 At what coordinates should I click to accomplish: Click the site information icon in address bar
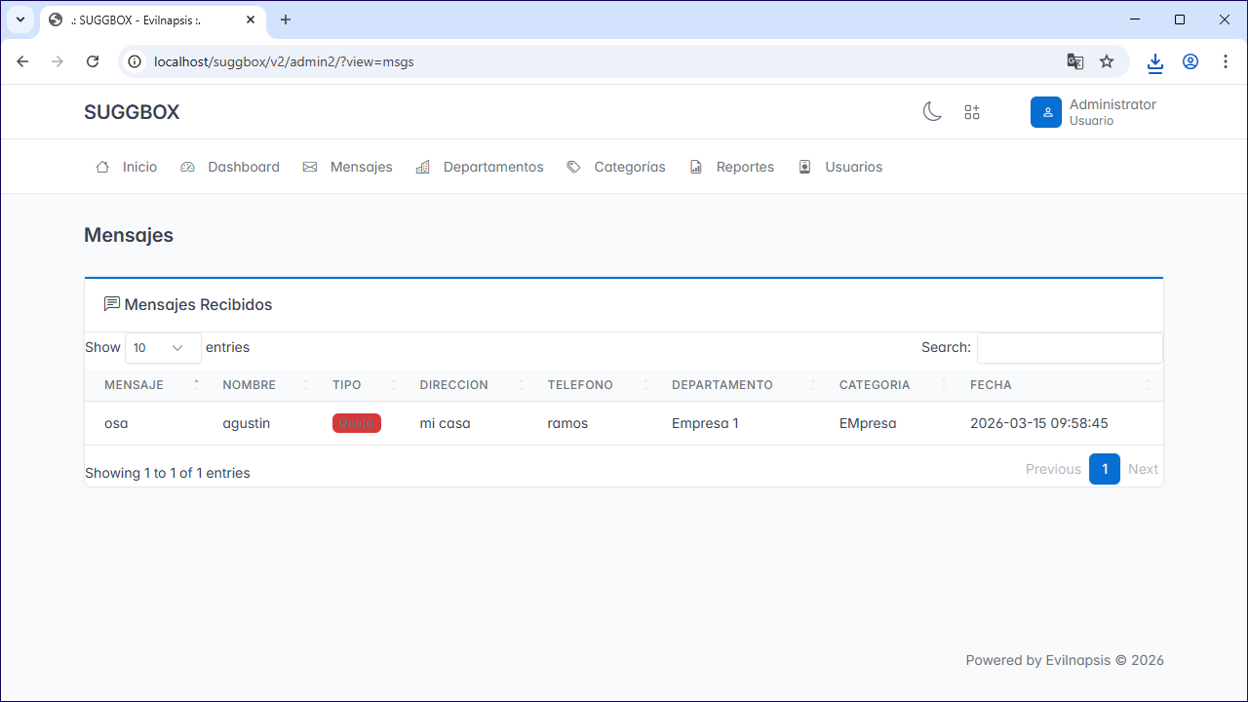pyautogui.click(x=136, y=61)
